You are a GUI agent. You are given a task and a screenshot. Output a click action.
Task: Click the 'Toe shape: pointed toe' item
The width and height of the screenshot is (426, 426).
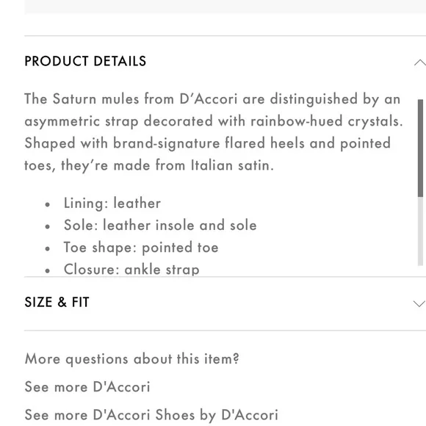141,248
